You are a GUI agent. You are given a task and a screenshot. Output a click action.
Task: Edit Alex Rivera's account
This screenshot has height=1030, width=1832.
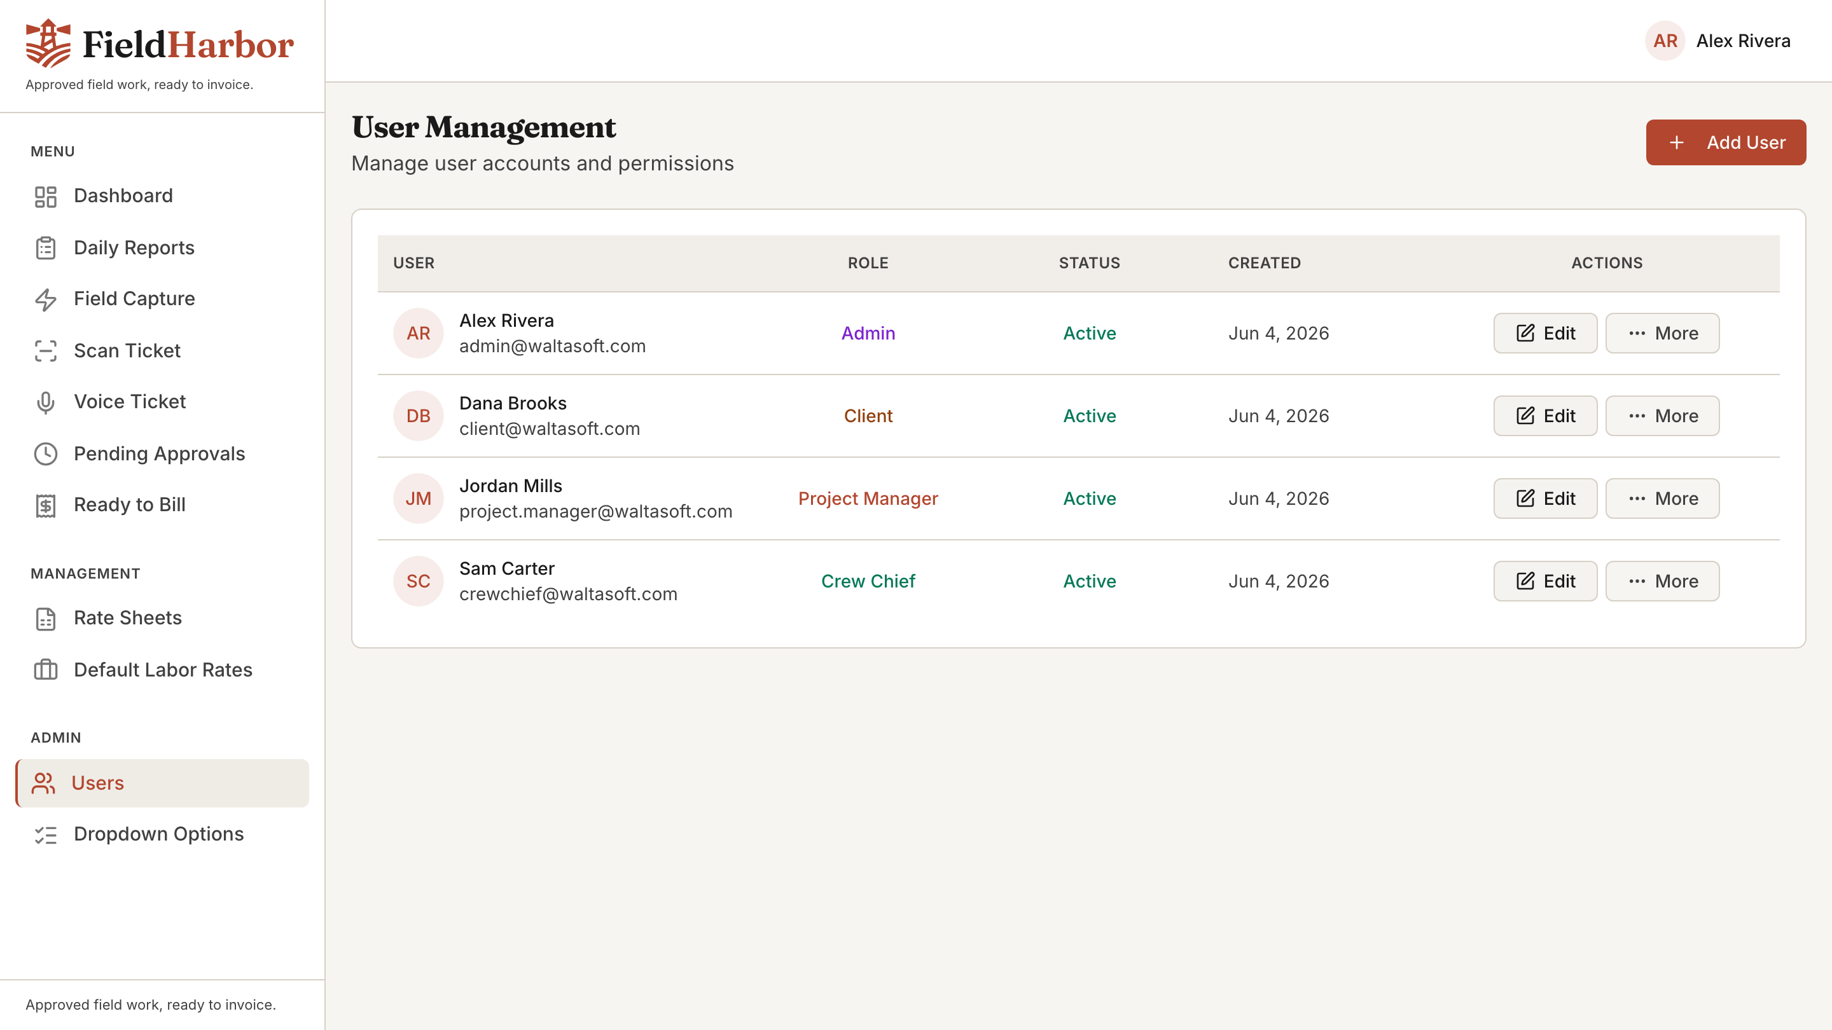coord(1544,333)
